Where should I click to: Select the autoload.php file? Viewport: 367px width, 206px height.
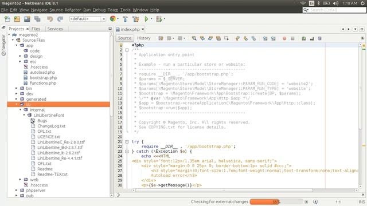click(42, 72)
